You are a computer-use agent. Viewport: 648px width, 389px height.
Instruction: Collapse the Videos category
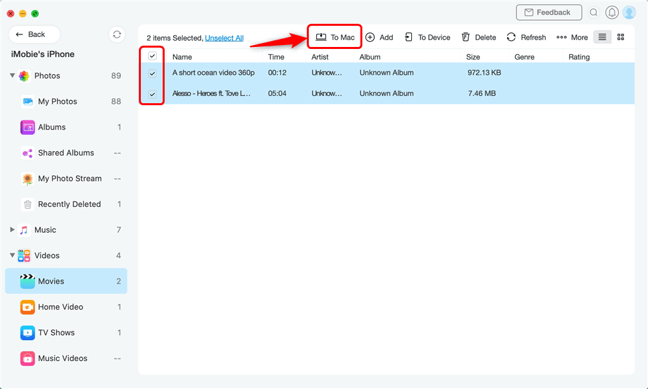(x=13, y=255)
